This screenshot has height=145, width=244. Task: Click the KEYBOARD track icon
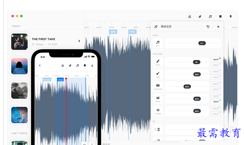158,86
